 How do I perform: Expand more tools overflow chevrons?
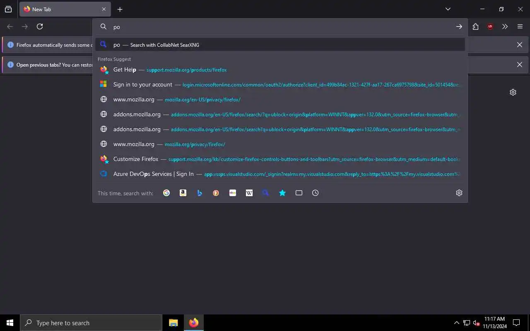(505, 26)
